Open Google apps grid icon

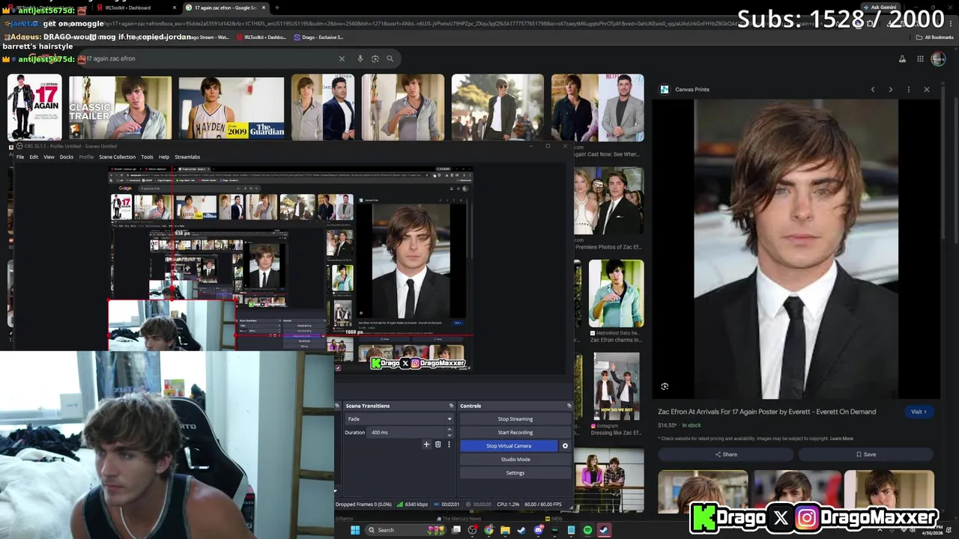point(920,58)
